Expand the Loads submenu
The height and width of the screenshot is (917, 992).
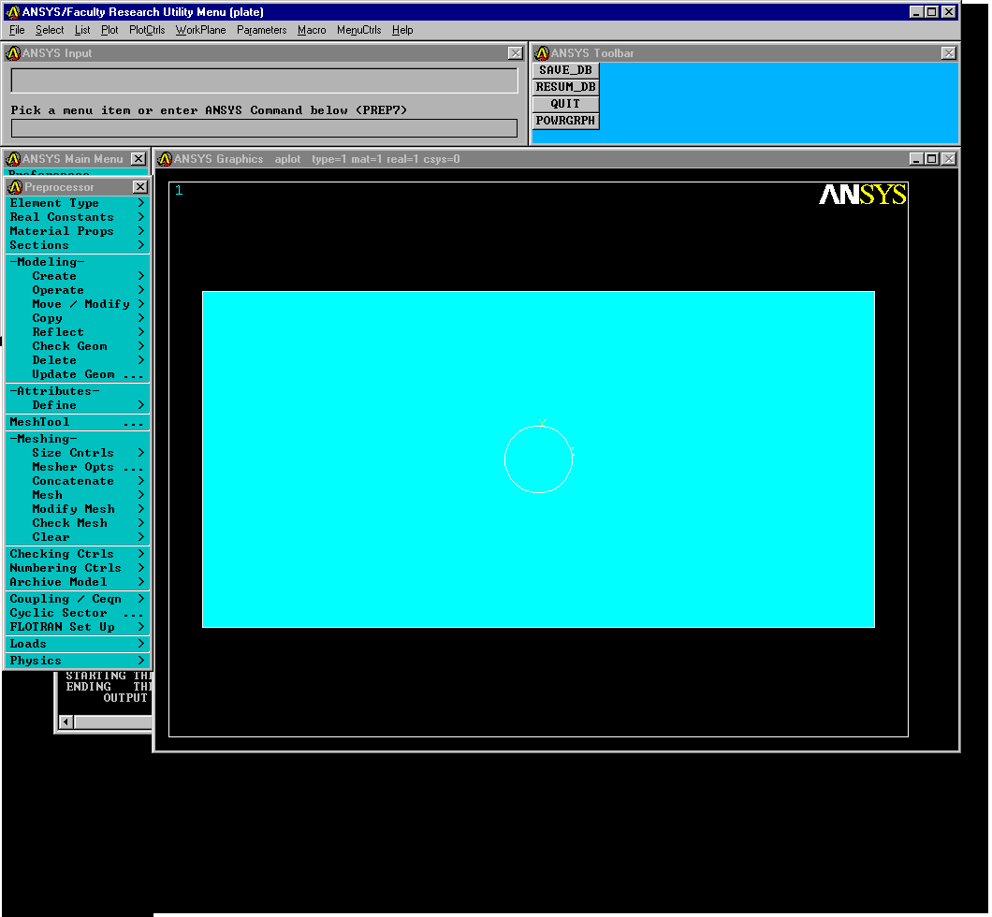click(77, 644)
